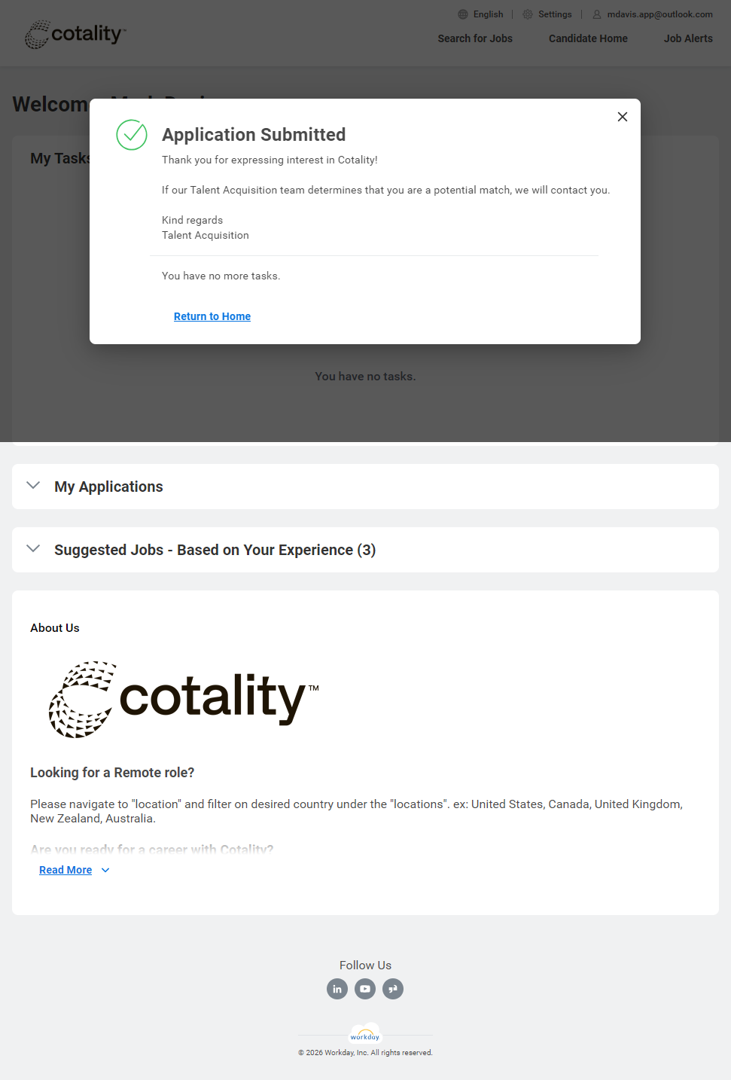Close the Application Submitted dialog
This screenshot has width=731, height=1080.
point(623,117)
